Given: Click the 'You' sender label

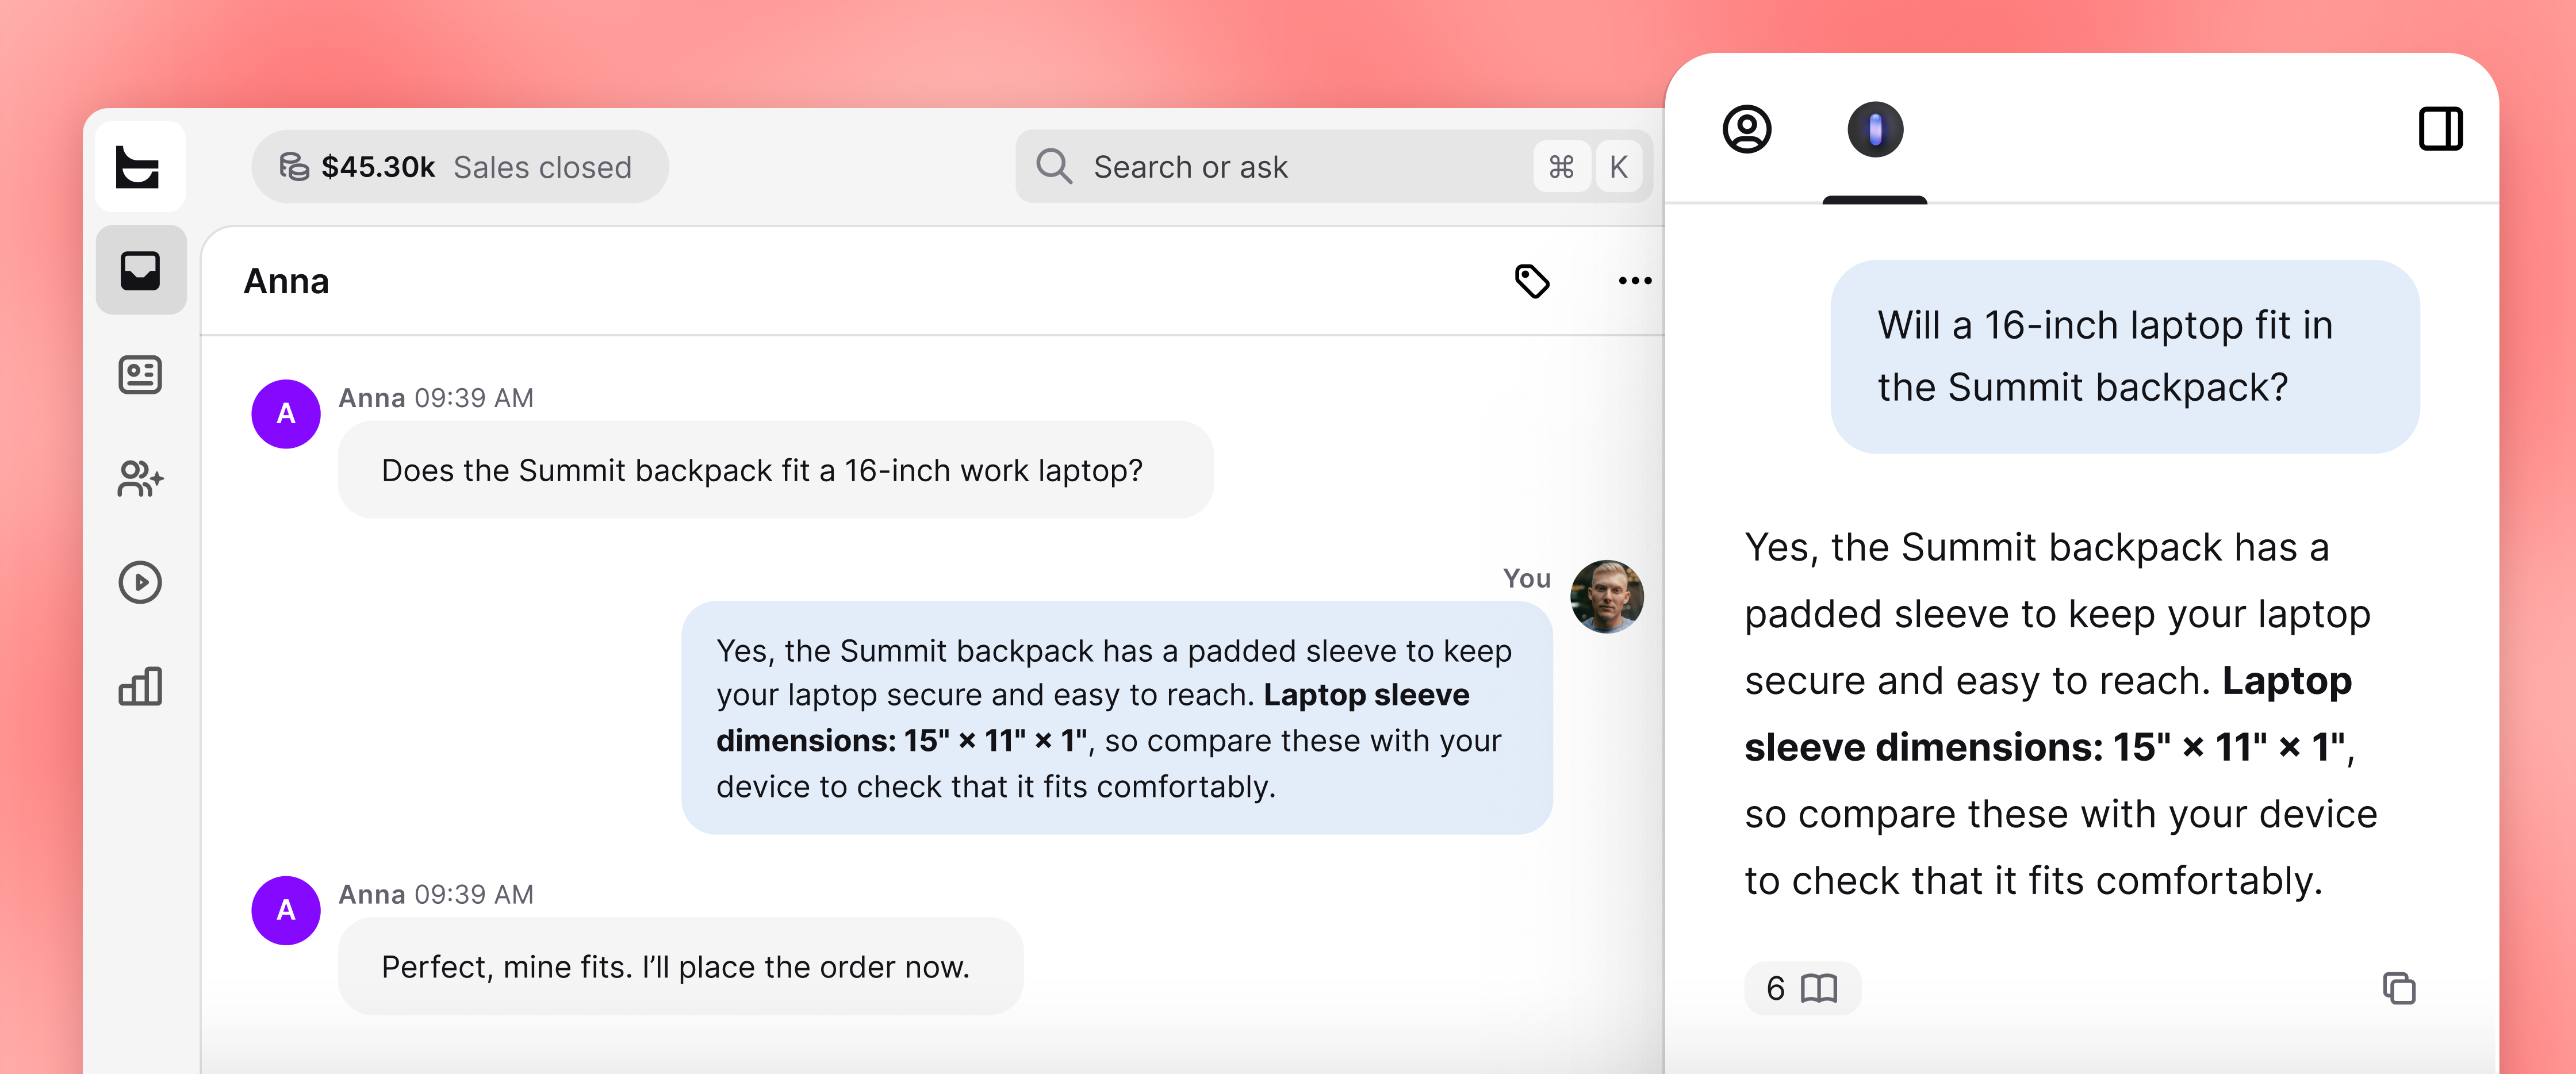Looking at the screenshot, I should 1527,578.
